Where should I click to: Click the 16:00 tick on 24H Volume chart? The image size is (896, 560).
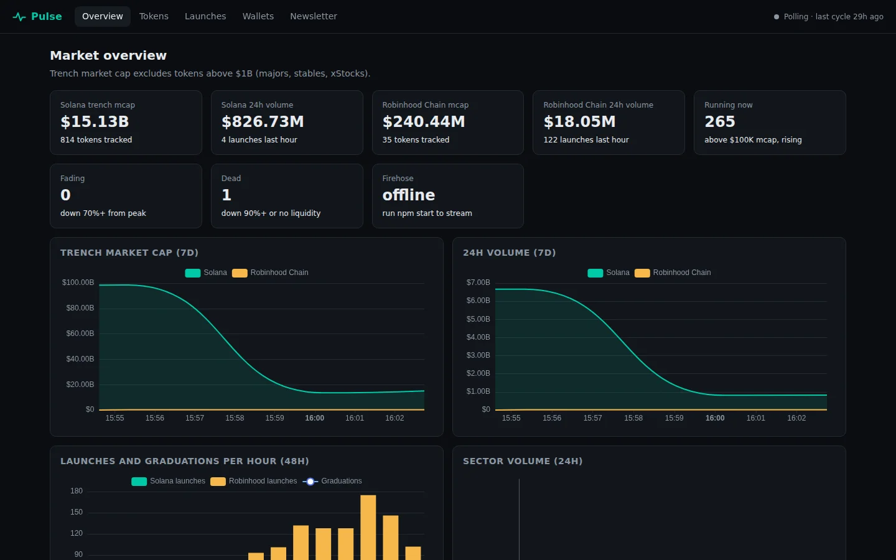pos(715,418)
